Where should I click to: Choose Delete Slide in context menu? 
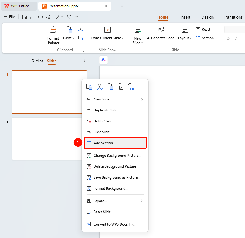tap(115, 121)
